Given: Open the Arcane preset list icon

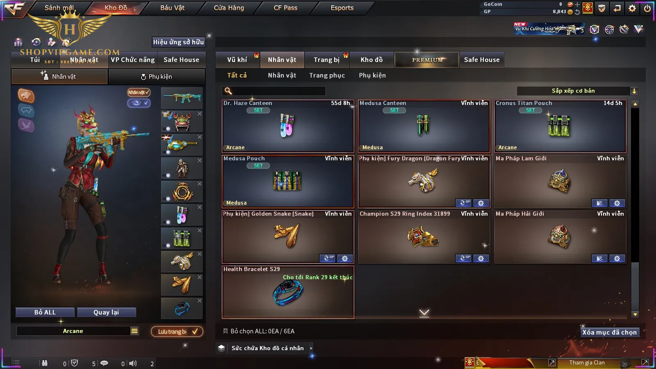Looking at the screenshot, I should click(134, 331).
